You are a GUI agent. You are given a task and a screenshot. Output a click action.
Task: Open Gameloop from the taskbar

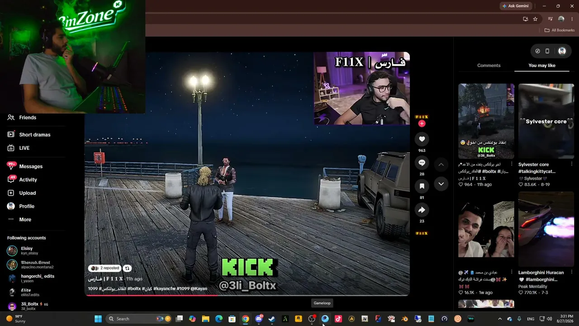[325, 319]
